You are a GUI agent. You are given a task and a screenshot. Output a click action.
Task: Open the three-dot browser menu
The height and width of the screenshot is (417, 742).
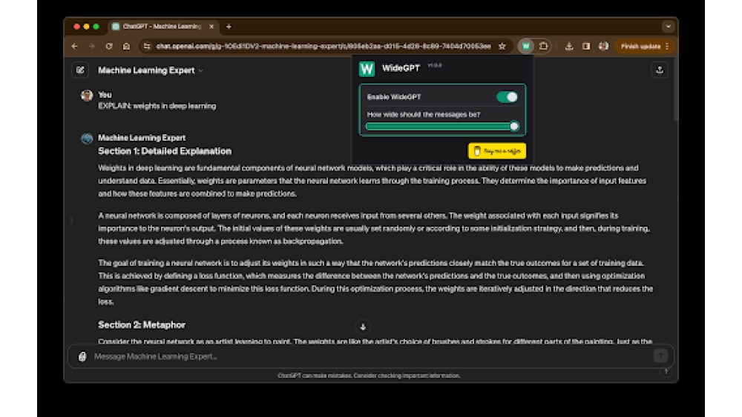[667, 46]
